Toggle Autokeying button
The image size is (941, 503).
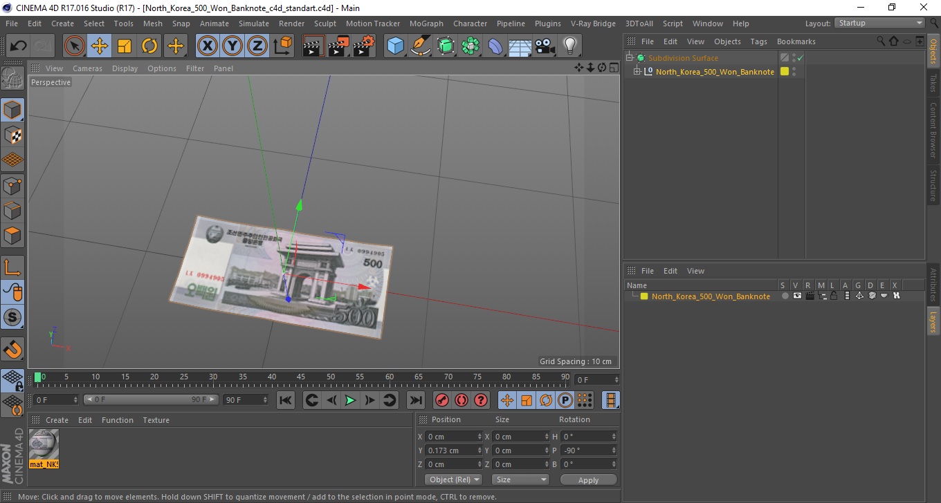click(462, 400)
